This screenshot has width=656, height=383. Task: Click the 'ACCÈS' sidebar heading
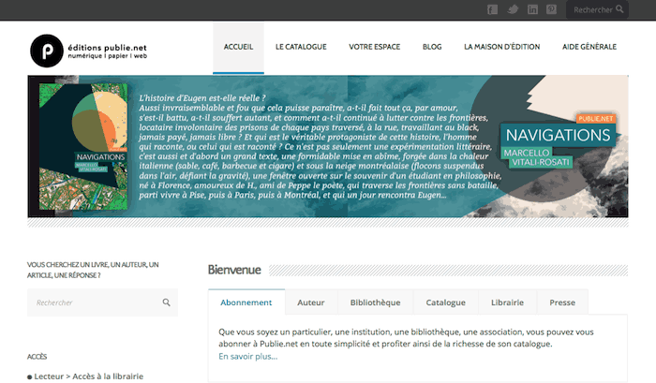(x=37, y=357)
